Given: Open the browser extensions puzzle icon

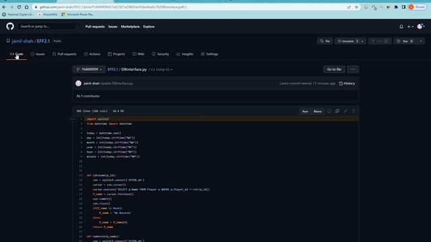Looking at the screenshot, I should tap(396, 7).
